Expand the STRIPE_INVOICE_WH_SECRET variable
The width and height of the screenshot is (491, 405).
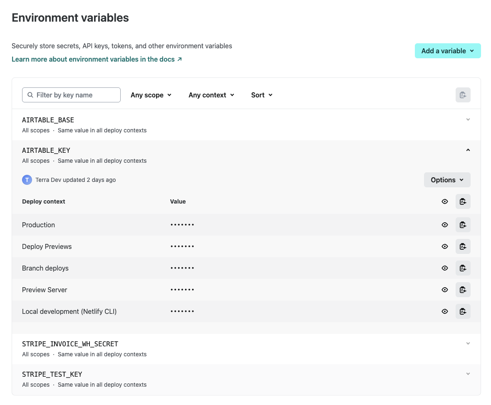tap(468, 343)
